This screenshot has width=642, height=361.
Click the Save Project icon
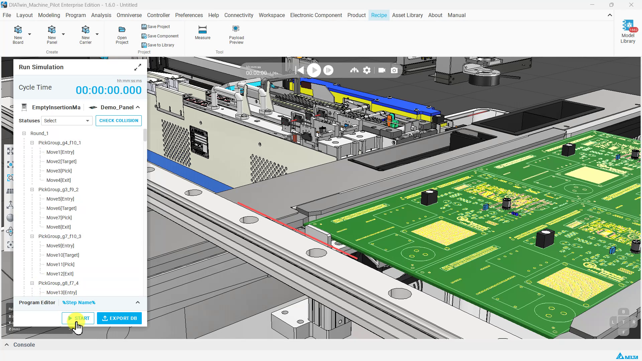pos(144,27)
